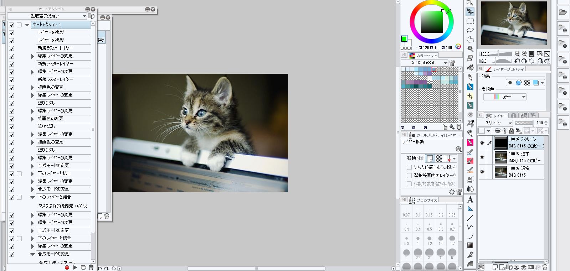Enable クリック位置にある対象を checkbox

(x=409, y=167)
